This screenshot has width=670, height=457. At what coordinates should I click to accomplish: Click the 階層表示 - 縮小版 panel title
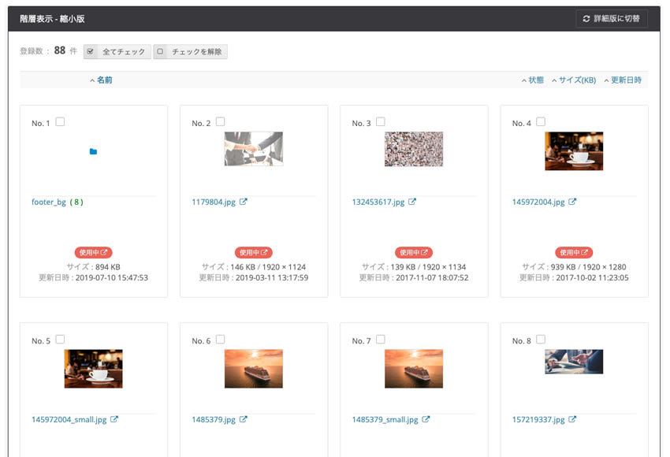[x=52, y=19]
